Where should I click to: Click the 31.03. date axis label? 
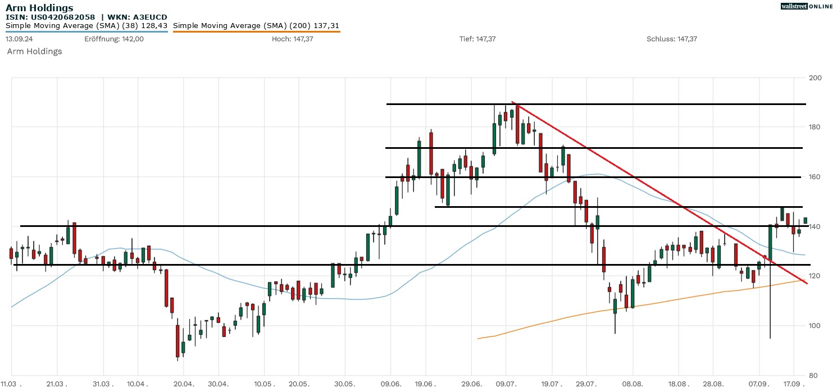103,384
